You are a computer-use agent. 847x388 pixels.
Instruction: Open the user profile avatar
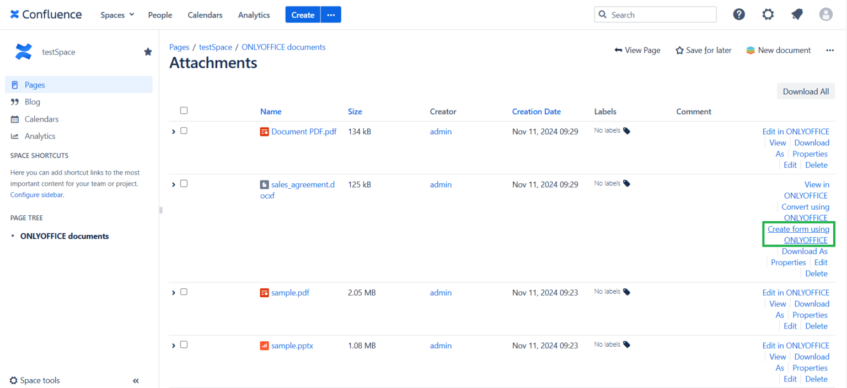(825, 14)
